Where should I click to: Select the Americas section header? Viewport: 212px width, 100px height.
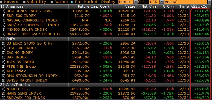tap(34, 7)
